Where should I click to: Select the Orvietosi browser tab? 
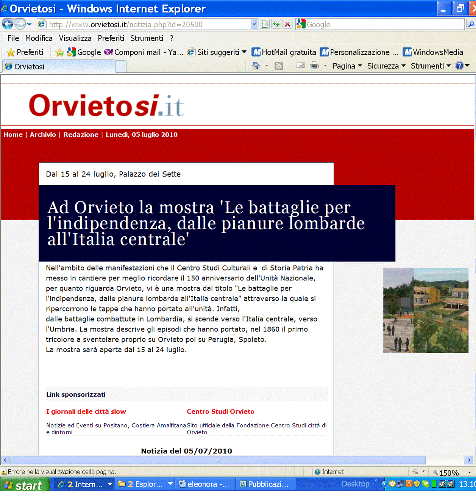[59, 67]
